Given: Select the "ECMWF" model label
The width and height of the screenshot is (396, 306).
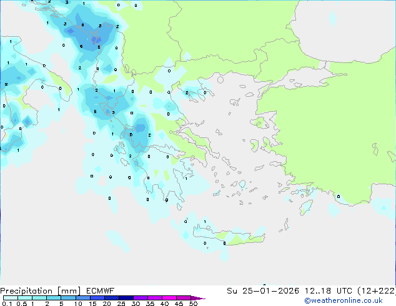Looking at the screenshot, I should pyautogui.click(x=101, y=291).
